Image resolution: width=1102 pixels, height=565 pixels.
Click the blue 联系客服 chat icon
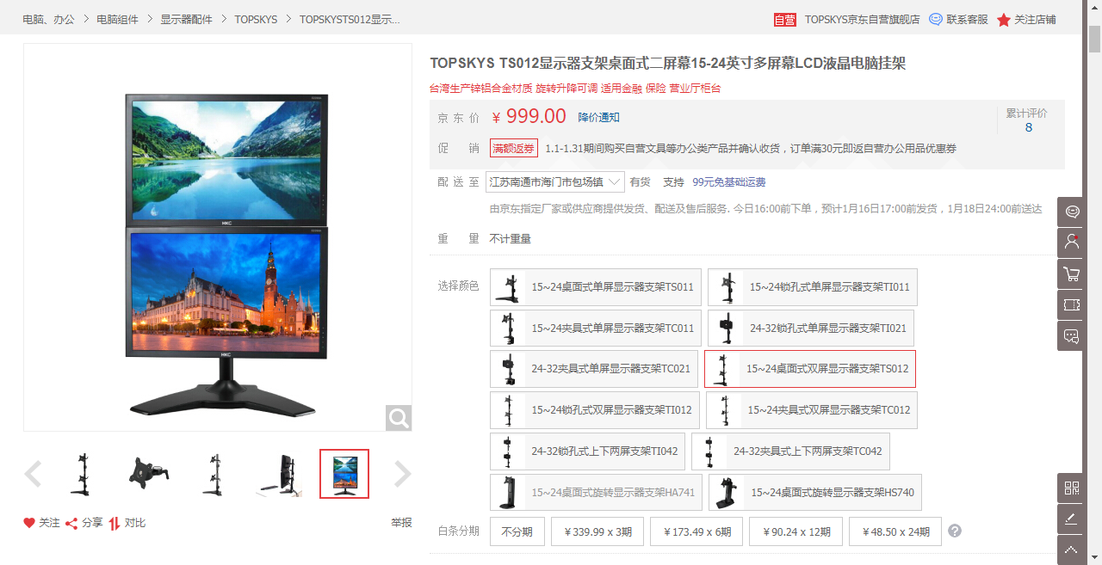[936, 19]
